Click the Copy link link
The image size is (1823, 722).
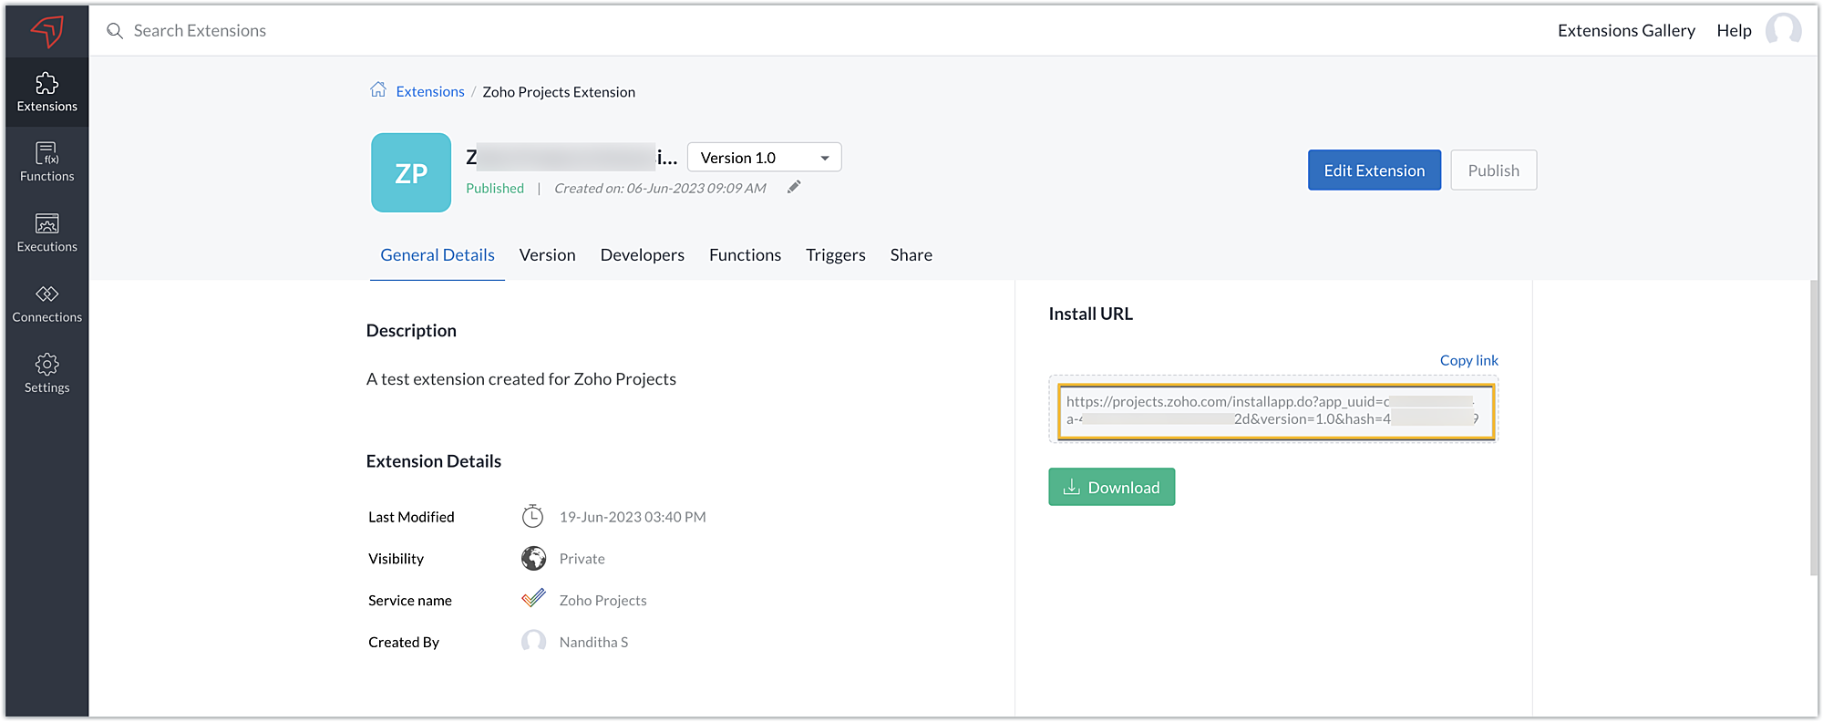[x=1468, y=360]
